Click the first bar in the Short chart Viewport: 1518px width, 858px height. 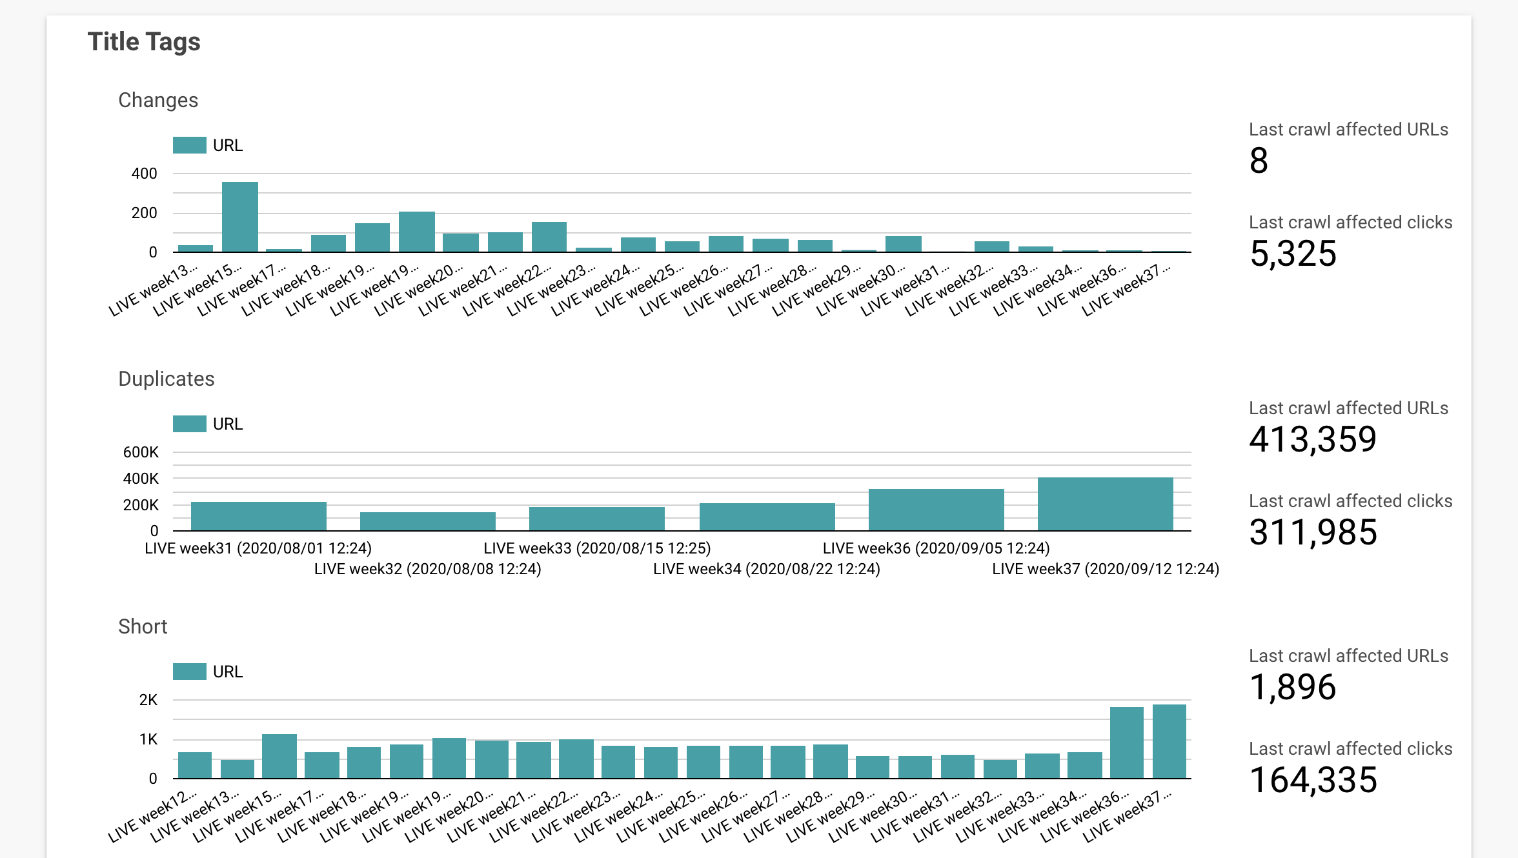click(195, 765)
